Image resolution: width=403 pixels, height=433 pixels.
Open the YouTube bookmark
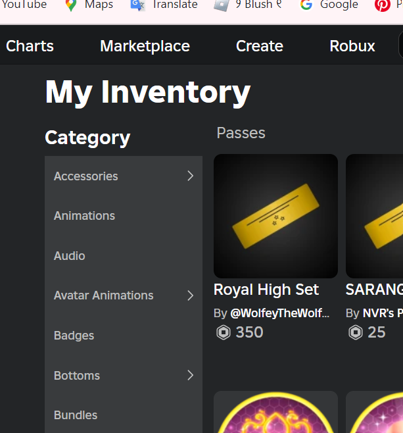tap(24, 4)
